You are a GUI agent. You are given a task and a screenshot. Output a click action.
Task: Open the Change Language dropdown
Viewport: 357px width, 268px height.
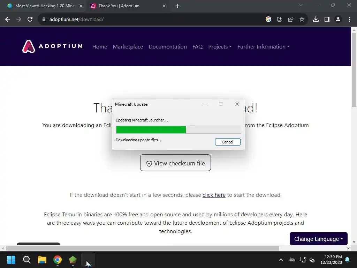pos(319,239)
